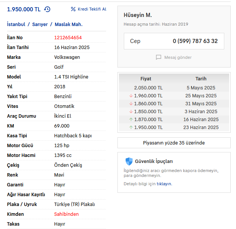
Task: Click the 69.000 KM value
Action: pyautogui.click(x=62, y=126)
